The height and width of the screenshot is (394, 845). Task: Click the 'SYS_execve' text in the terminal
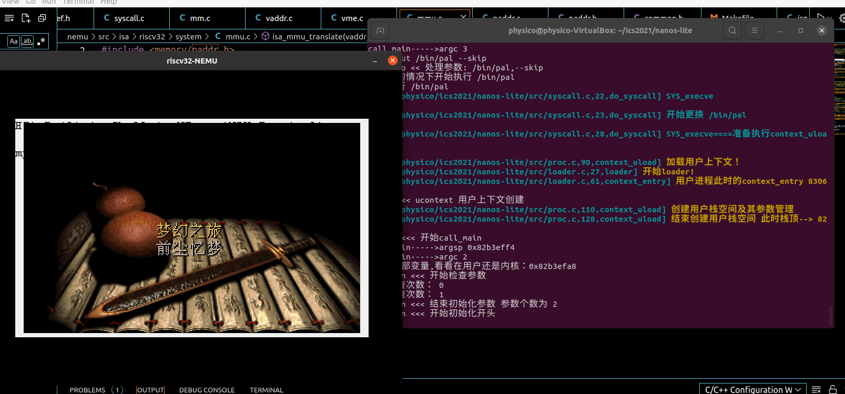point(689,96)
